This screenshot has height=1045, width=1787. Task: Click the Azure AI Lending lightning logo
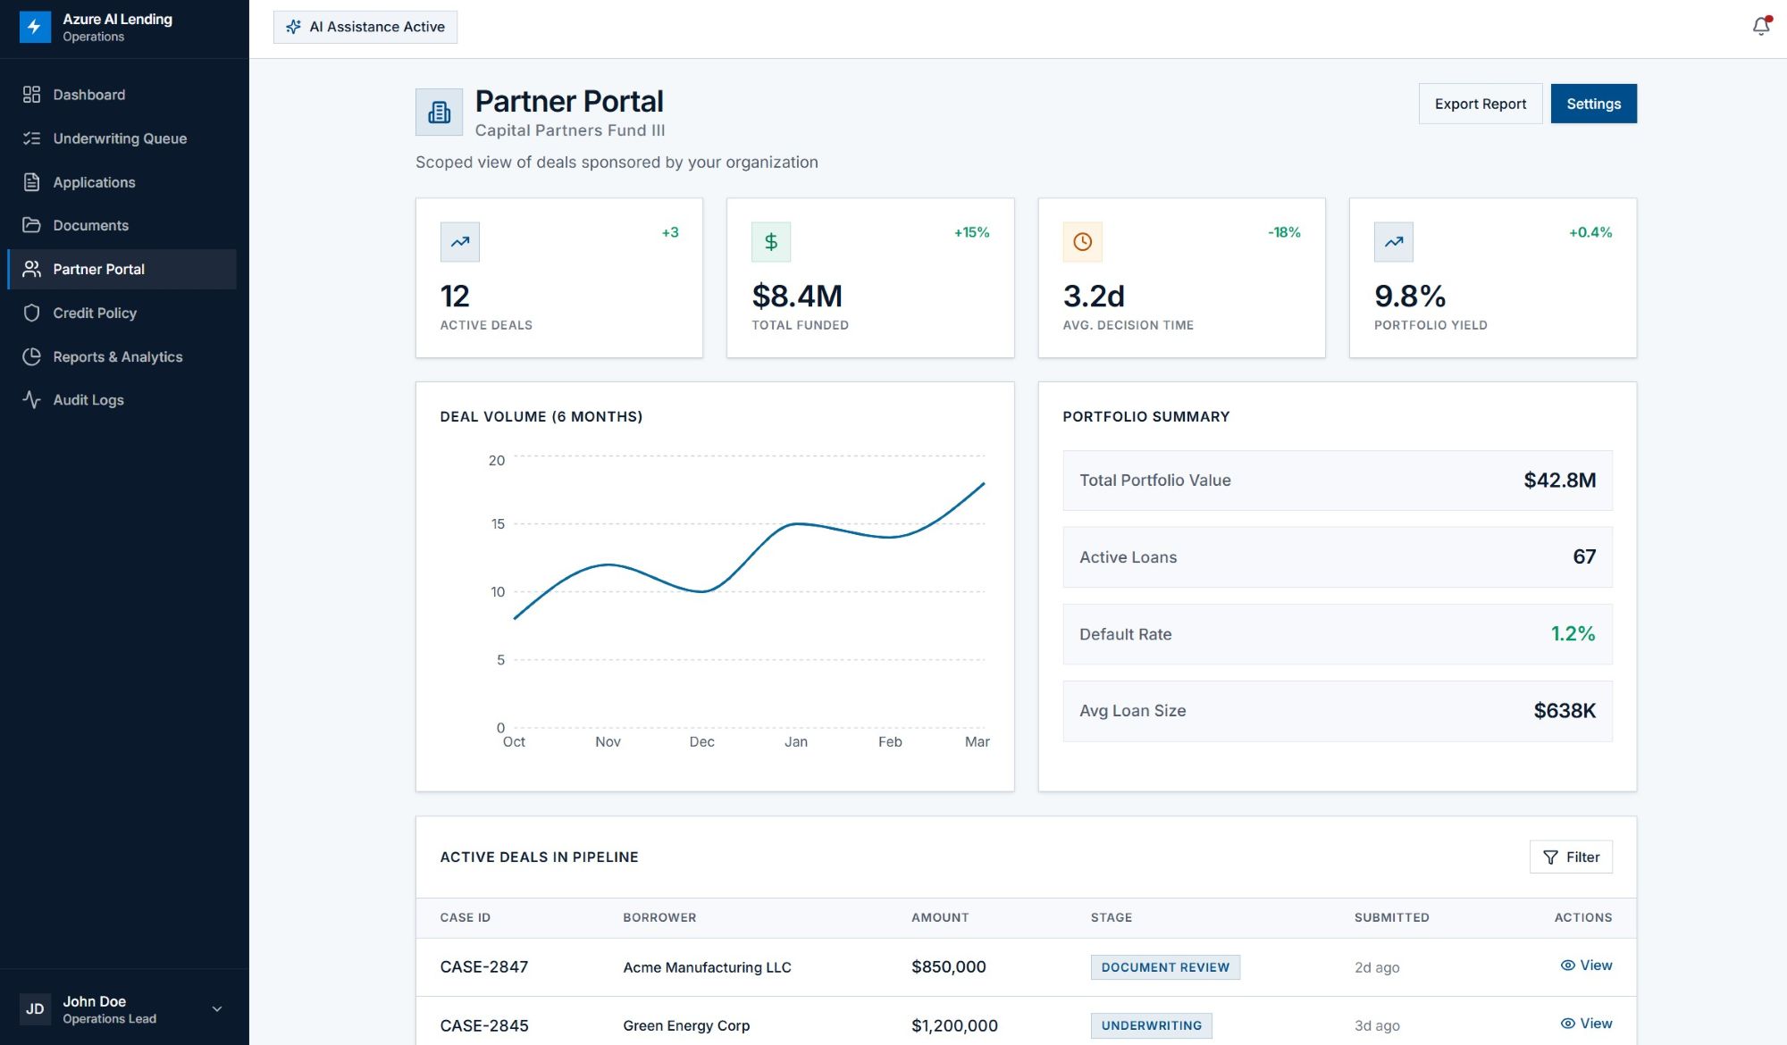(35, 27)
